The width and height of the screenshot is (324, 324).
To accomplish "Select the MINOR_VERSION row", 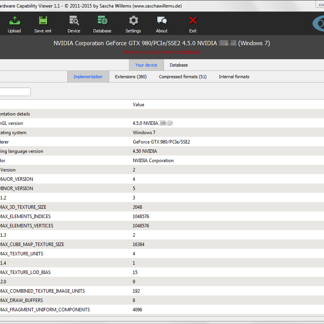I will click(162, 188).
